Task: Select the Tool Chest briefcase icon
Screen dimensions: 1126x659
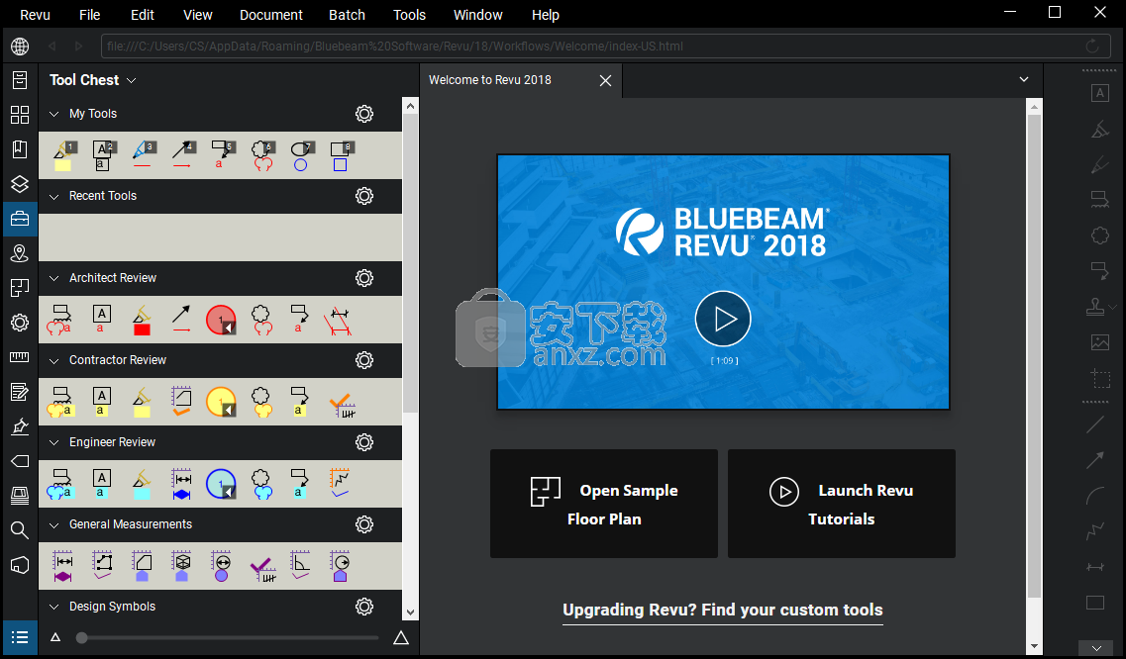Action: pyautogui.click(x=20, y=219)
